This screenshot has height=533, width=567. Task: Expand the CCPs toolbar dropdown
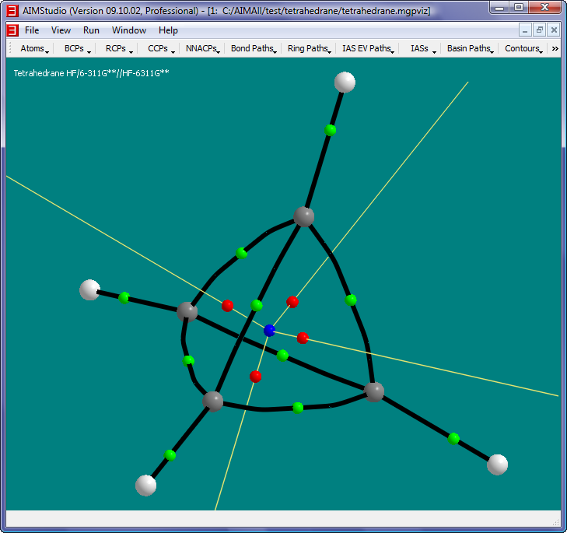160,48
